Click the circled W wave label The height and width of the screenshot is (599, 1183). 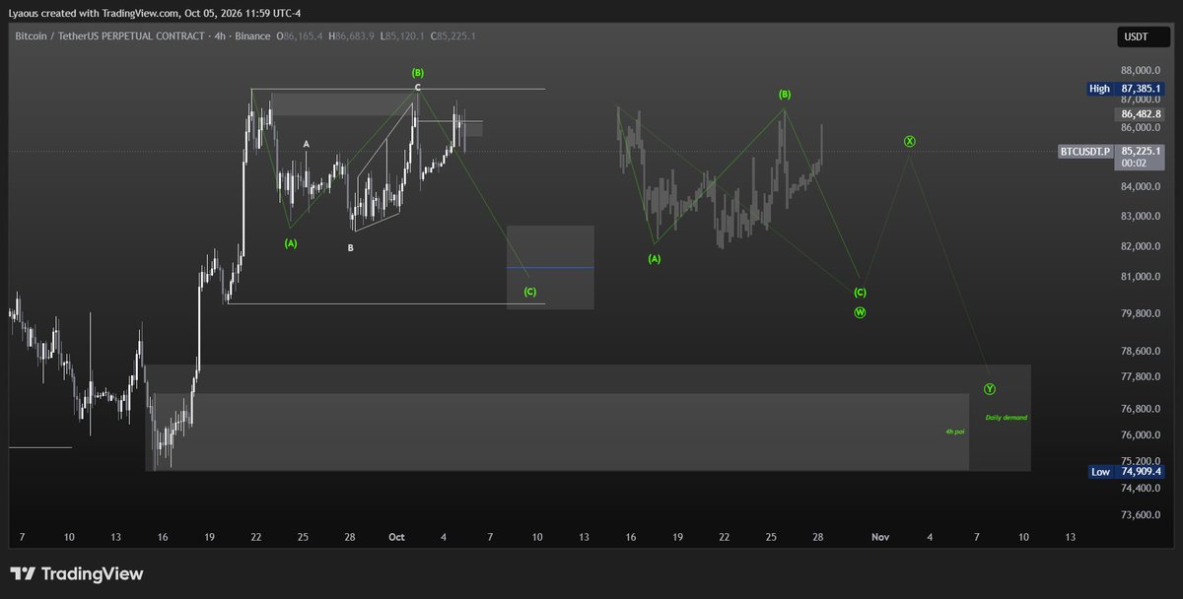pos(861,312)
